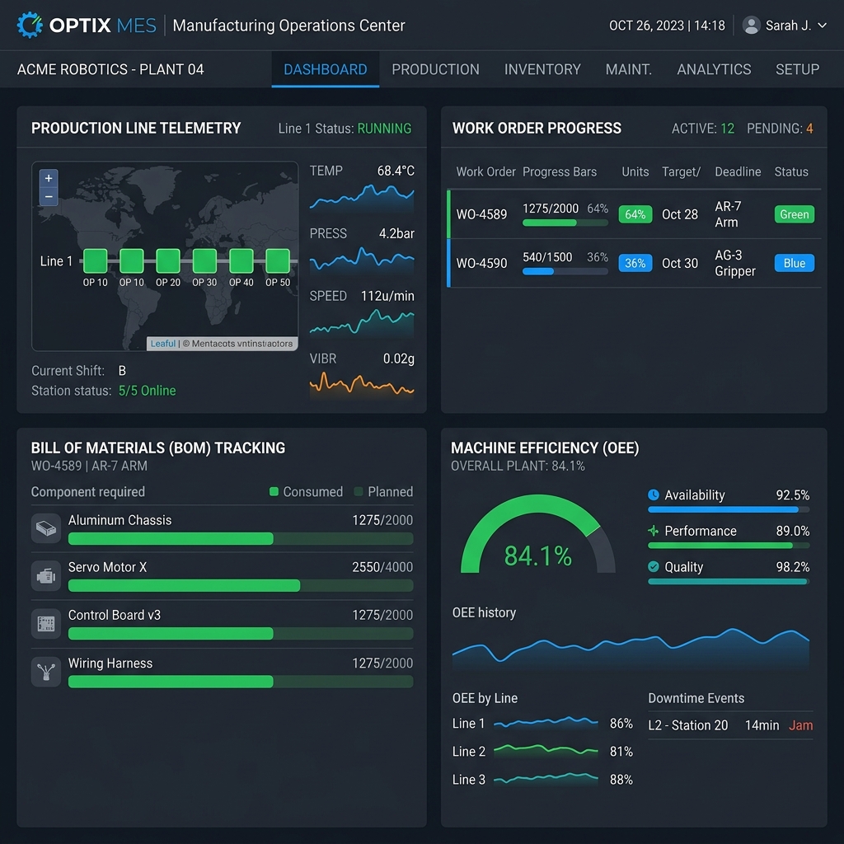Click the red Jam downtime label

pyautogui.click(x=800, y=725)
